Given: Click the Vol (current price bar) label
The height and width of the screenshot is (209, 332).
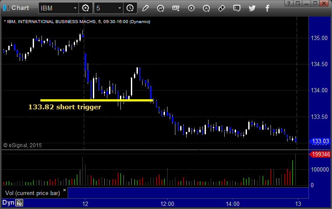Looking at the screenshot, I should coord(33,193).
